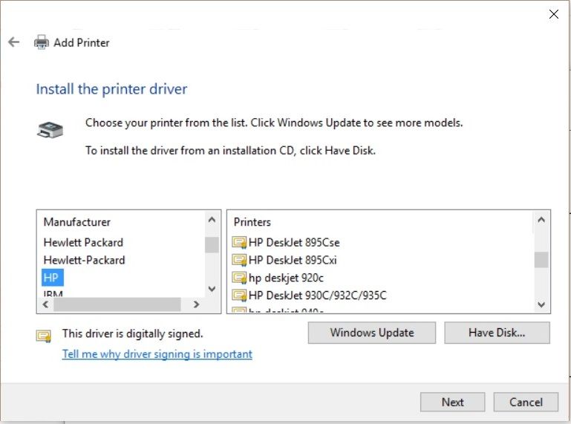Click the driver icon beside HP DeskJet 930C/932C/935C

(239, 296)
